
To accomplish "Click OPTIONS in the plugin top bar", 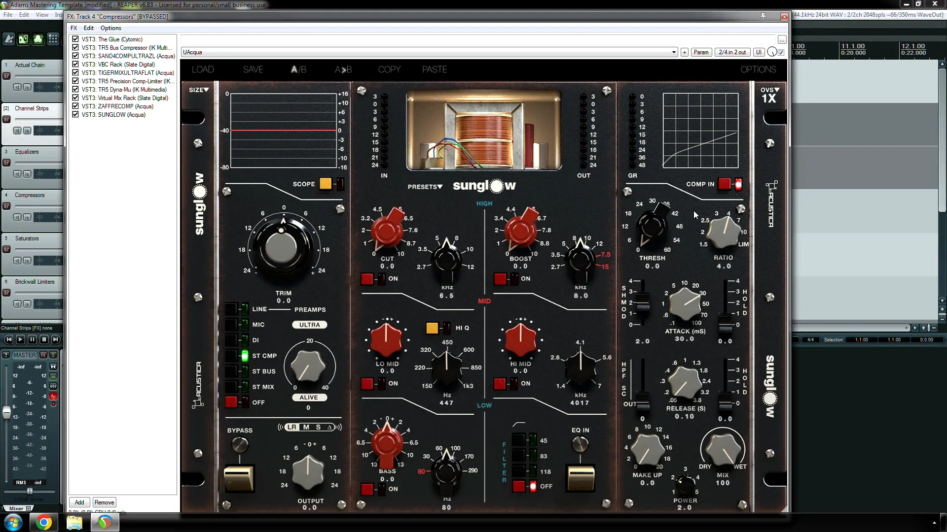I will pyautogui.click(x=758, y=69).
